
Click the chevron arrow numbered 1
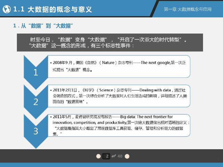(36, 70)
